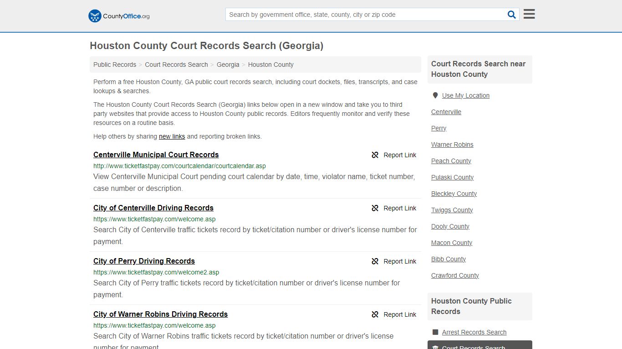Click the Arrest Records Search icon
The image size is (622, 349).
pyautogui.click(x=435, y=332)
